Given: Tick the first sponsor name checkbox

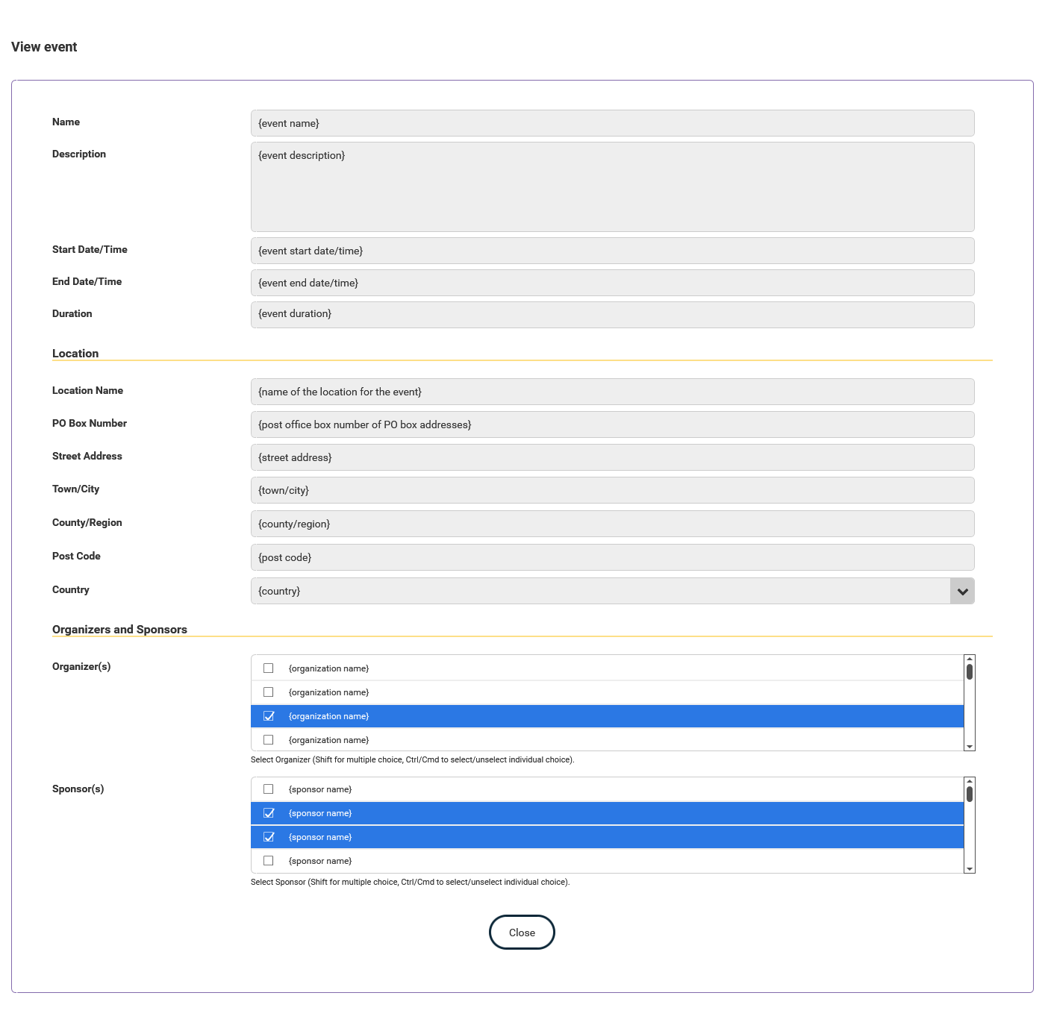Looking at the screenshot, I should point(269,789).
